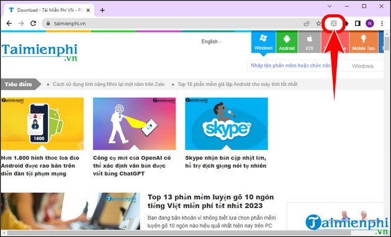Viewport: 391px width, 237px height.
Task: Click the share page icon in address bar
Action: (307, 24)
